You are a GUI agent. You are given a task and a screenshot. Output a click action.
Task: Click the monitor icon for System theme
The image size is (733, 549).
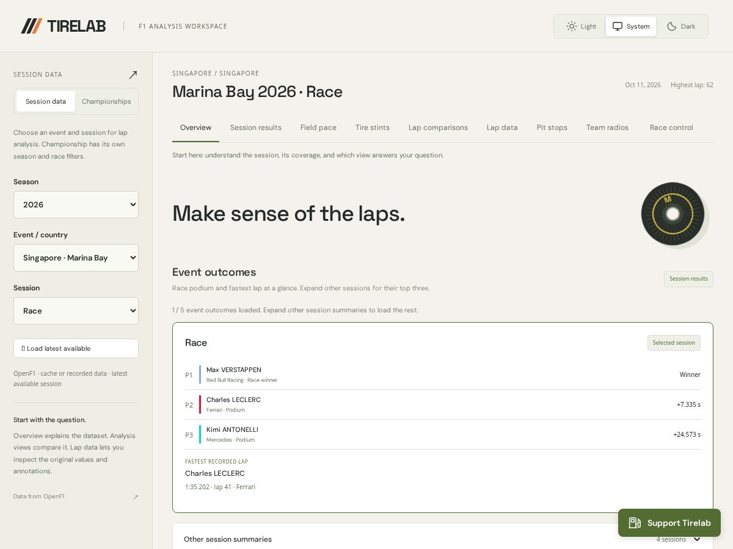(x=618, y=26)
